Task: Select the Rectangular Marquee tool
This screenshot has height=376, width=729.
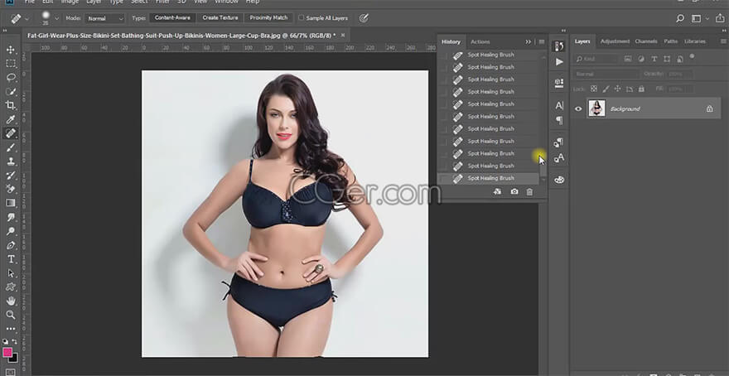Action: tap(11, 64)
